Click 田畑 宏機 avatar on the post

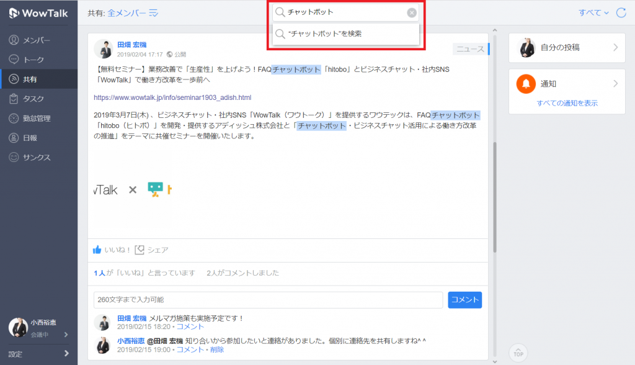pyautogui.click(x=104, y=49)
